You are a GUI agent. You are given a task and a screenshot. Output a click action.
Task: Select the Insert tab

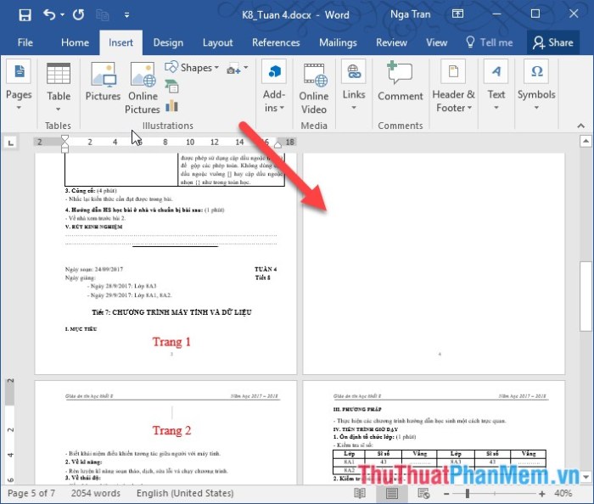tap(120, 42)
